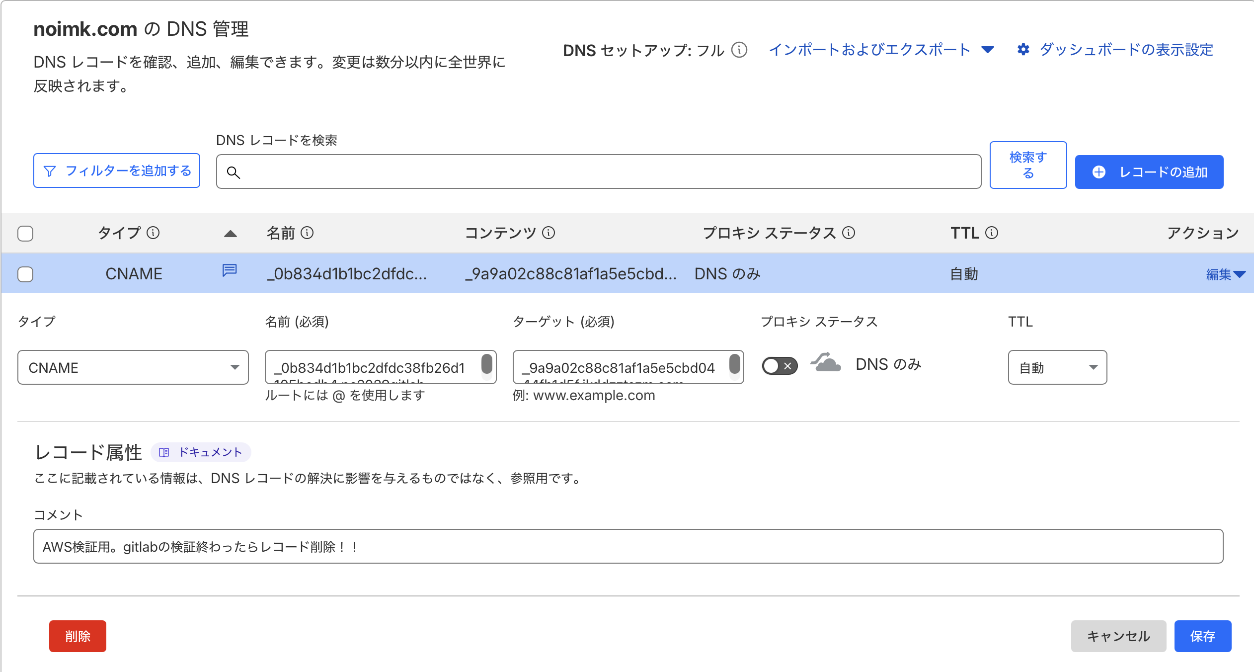Click the DNS setup info icon
The width and height of the screenshot is (1254, 672).
(x=739, y=50)
